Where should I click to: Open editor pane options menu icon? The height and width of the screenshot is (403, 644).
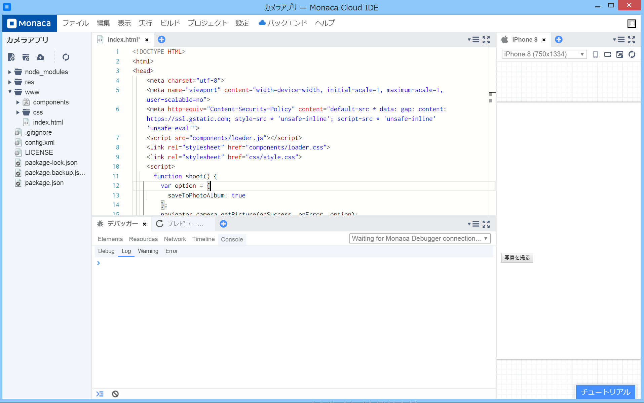pos(473,40)
